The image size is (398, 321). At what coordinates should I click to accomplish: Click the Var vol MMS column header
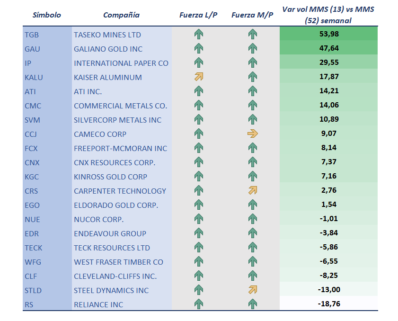pyautogui.click(x=328, y=15)
